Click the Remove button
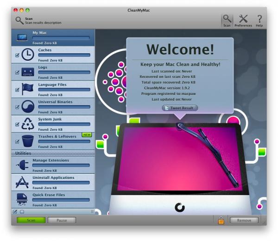Image resolution: width=278 pixels, height=241 pixels. tap(244, 220)
